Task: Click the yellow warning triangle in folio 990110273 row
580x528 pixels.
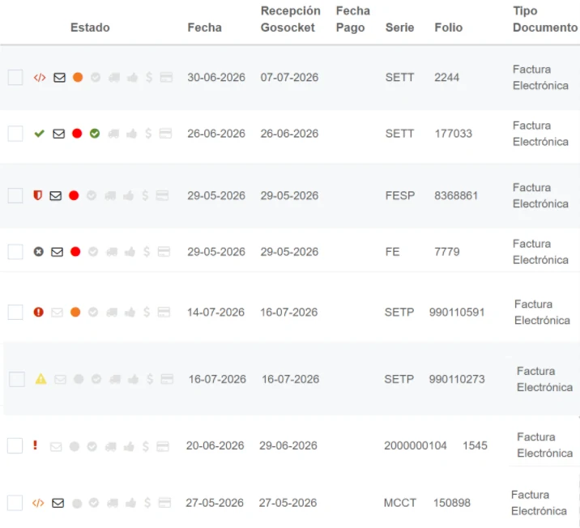Action: 41,379
